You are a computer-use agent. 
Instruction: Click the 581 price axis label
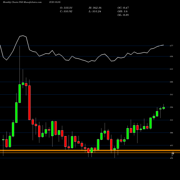tap(171, 95)
